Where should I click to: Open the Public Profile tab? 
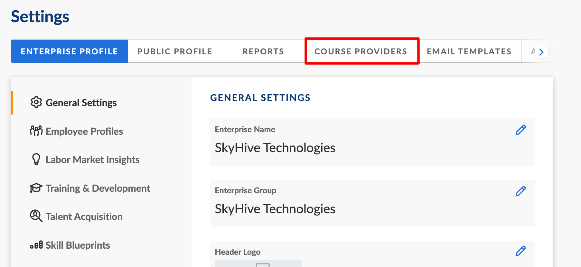pyautogui.click(x=175, y=51)
